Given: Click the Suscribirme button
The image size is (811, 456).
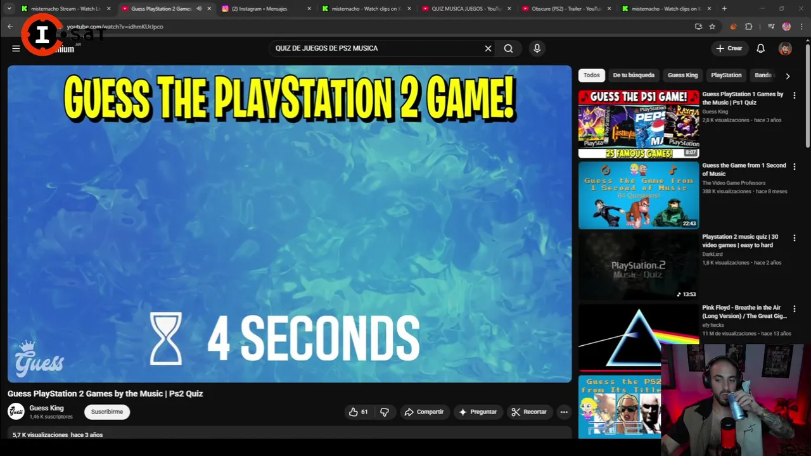Looking at the screenshot, I should tap(107, 412).
